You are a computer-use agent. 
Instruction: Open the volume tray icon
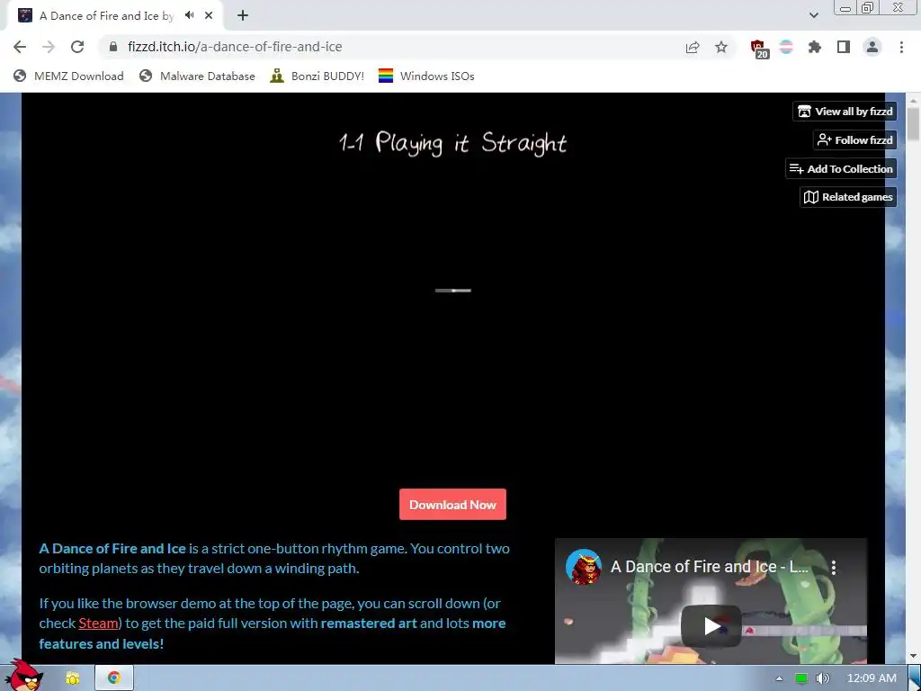pyautogui.click(x=822, y=678)
